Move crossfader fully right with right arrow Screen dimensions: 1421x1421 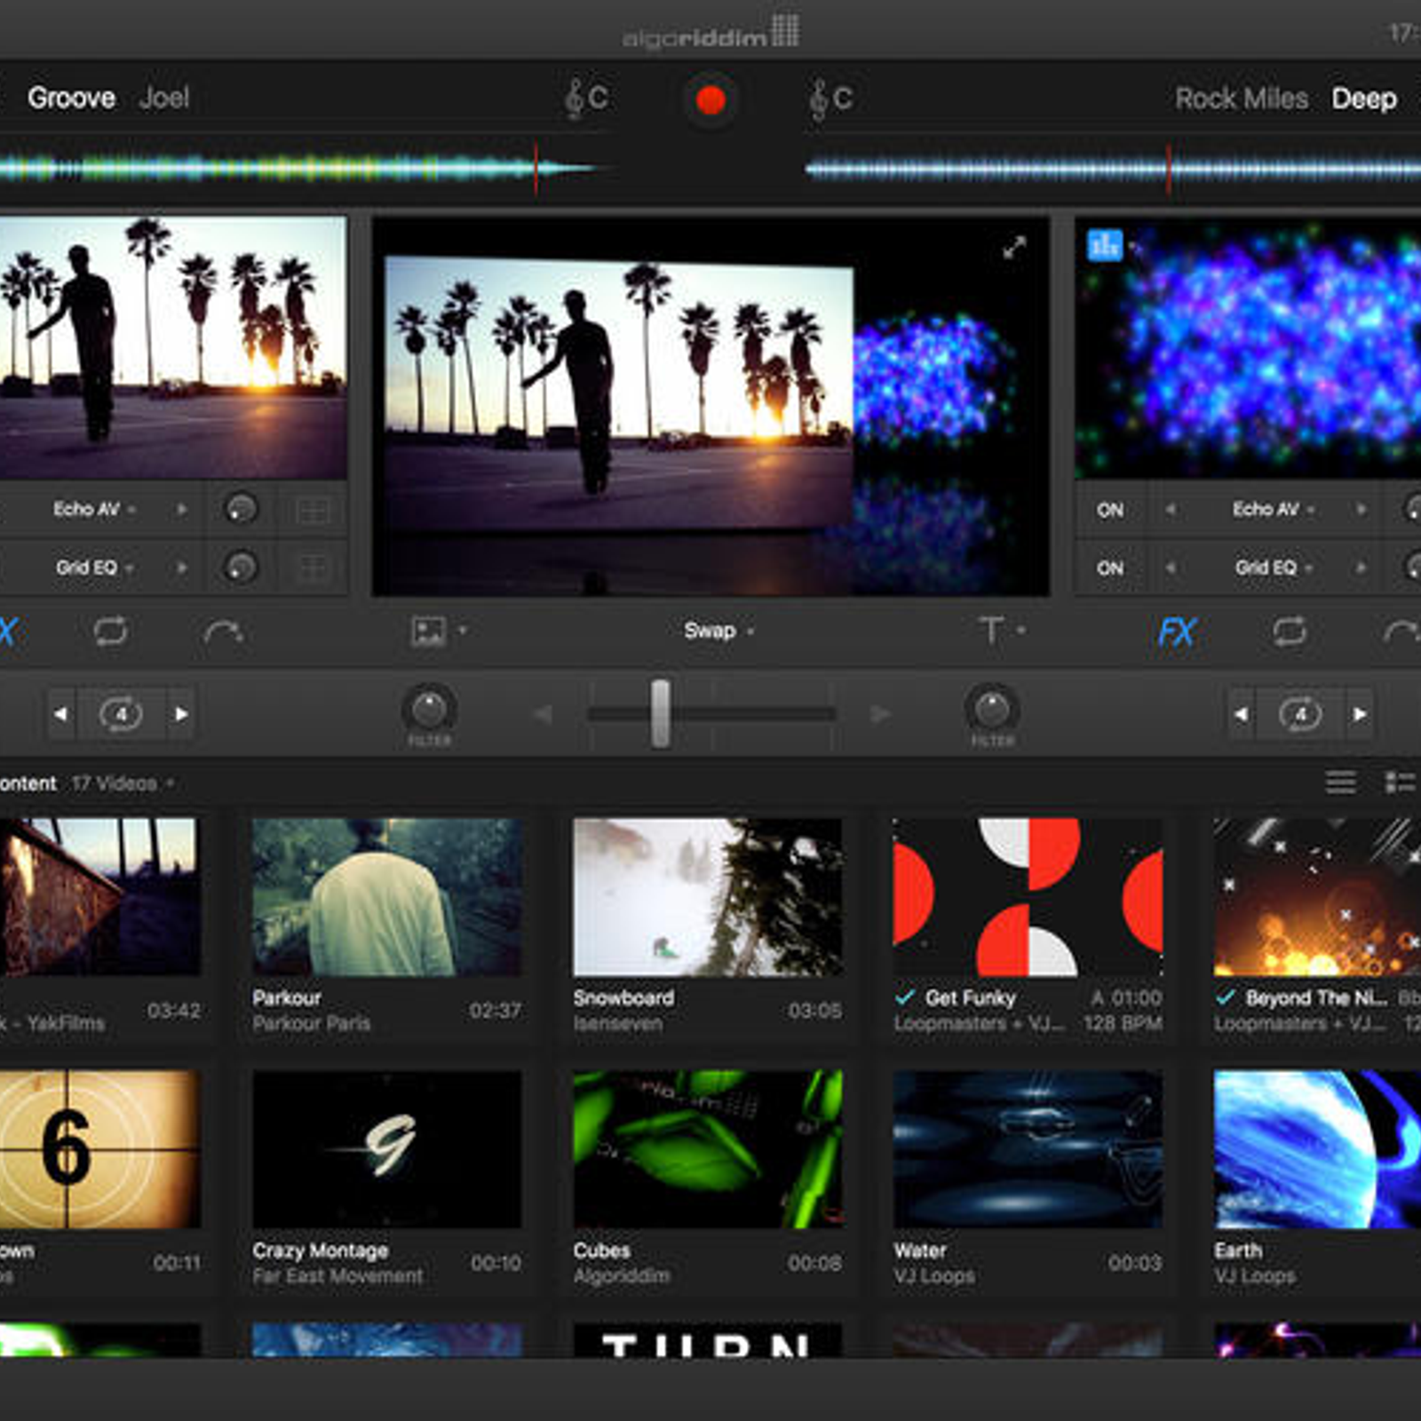[x=880, y=714]
